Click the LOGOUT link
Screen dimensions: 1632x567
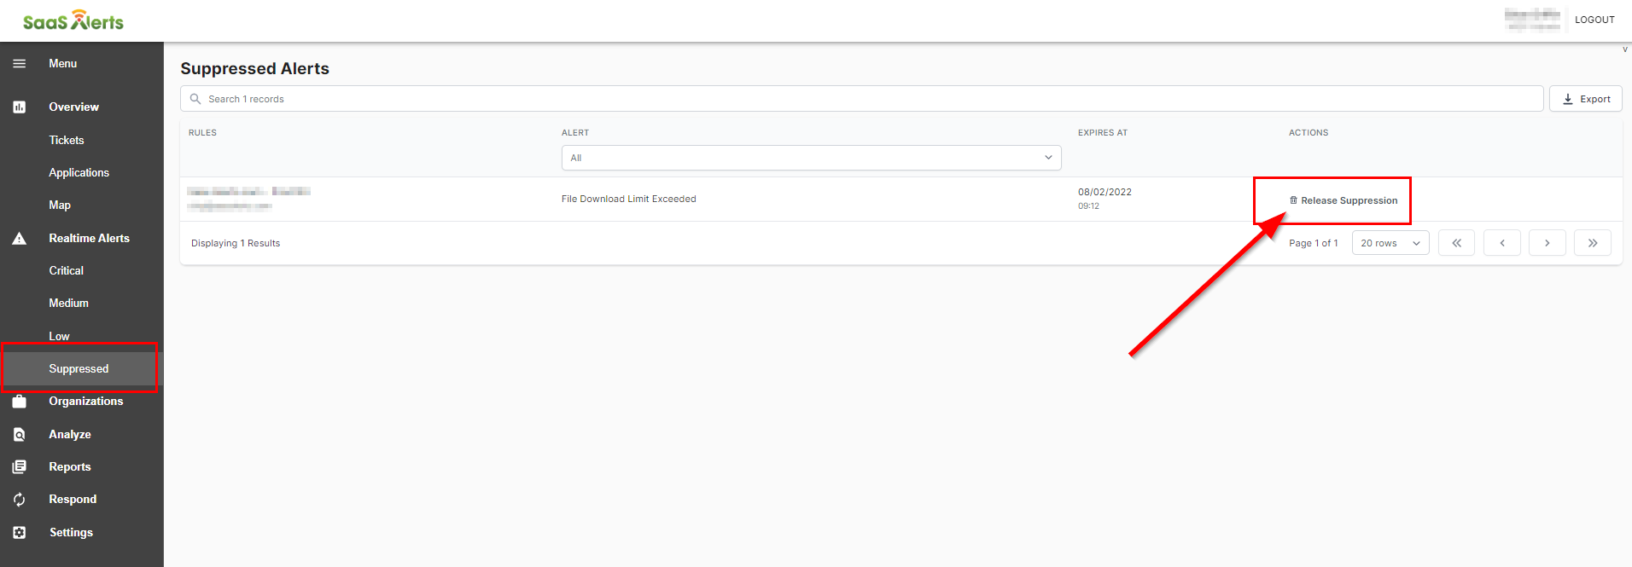tap(1594, 20)
